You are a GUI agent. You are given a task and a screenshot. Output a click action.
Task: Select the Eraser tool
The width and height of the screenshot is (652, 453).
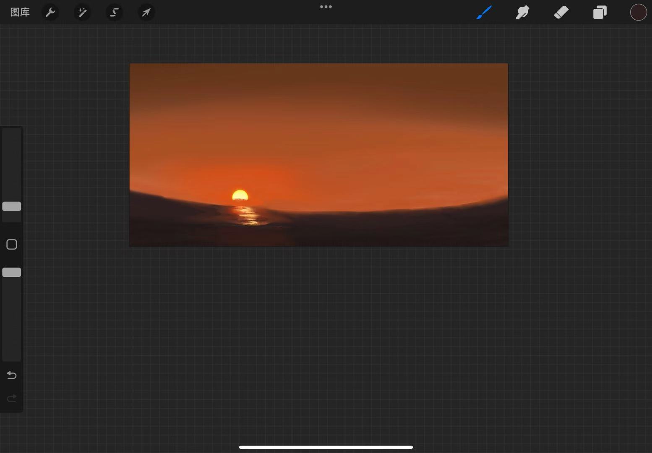pos(561,12)
